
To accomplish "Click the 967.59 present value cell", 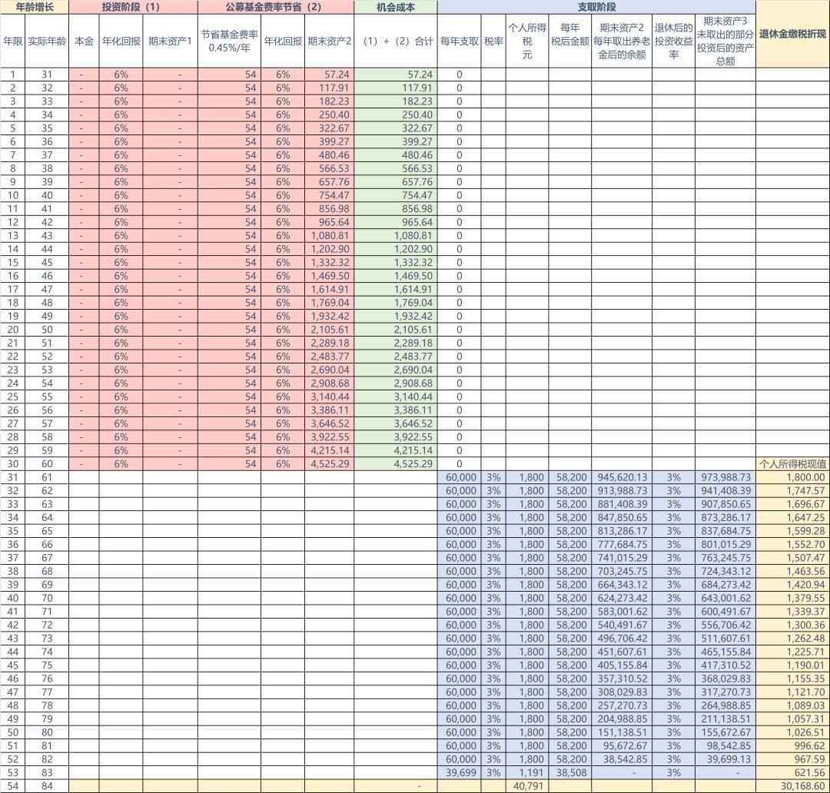I will click(x=793, y=759).
